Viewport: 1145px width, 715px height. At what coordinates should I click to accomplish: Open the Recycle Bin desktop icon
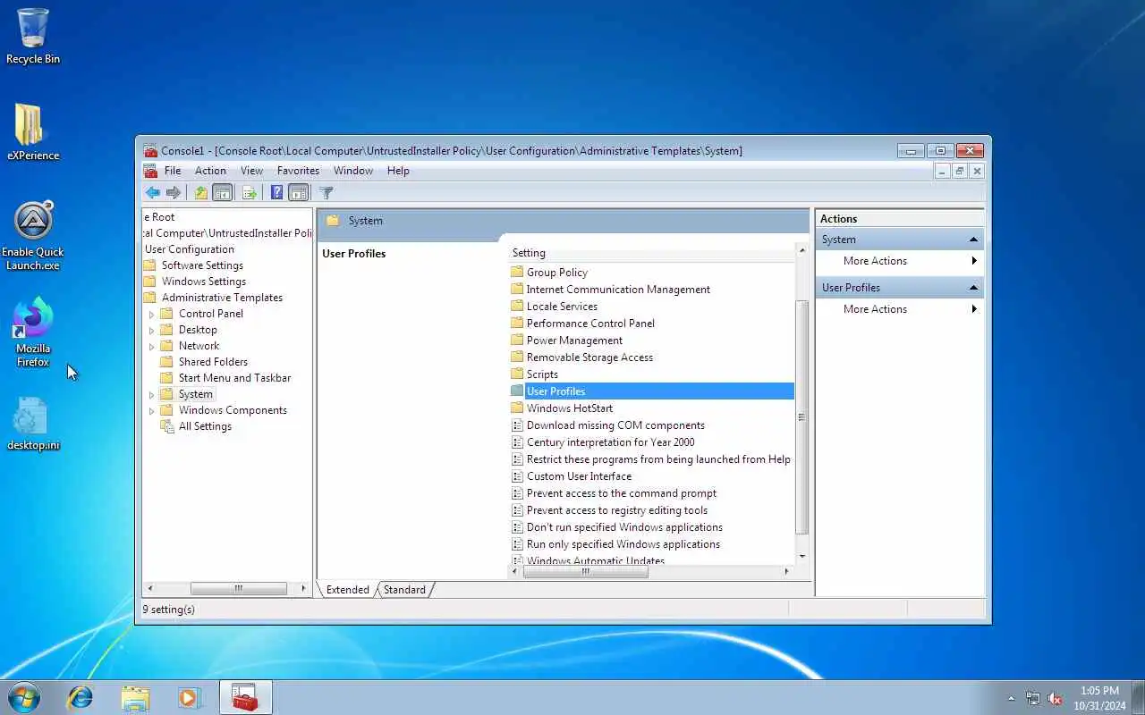click(33, 37)
